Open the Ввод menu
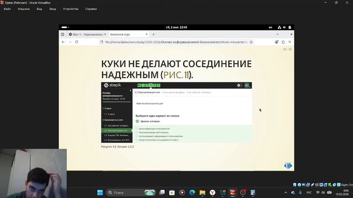The height and width of the screenshot is (198, 353). 53,9
